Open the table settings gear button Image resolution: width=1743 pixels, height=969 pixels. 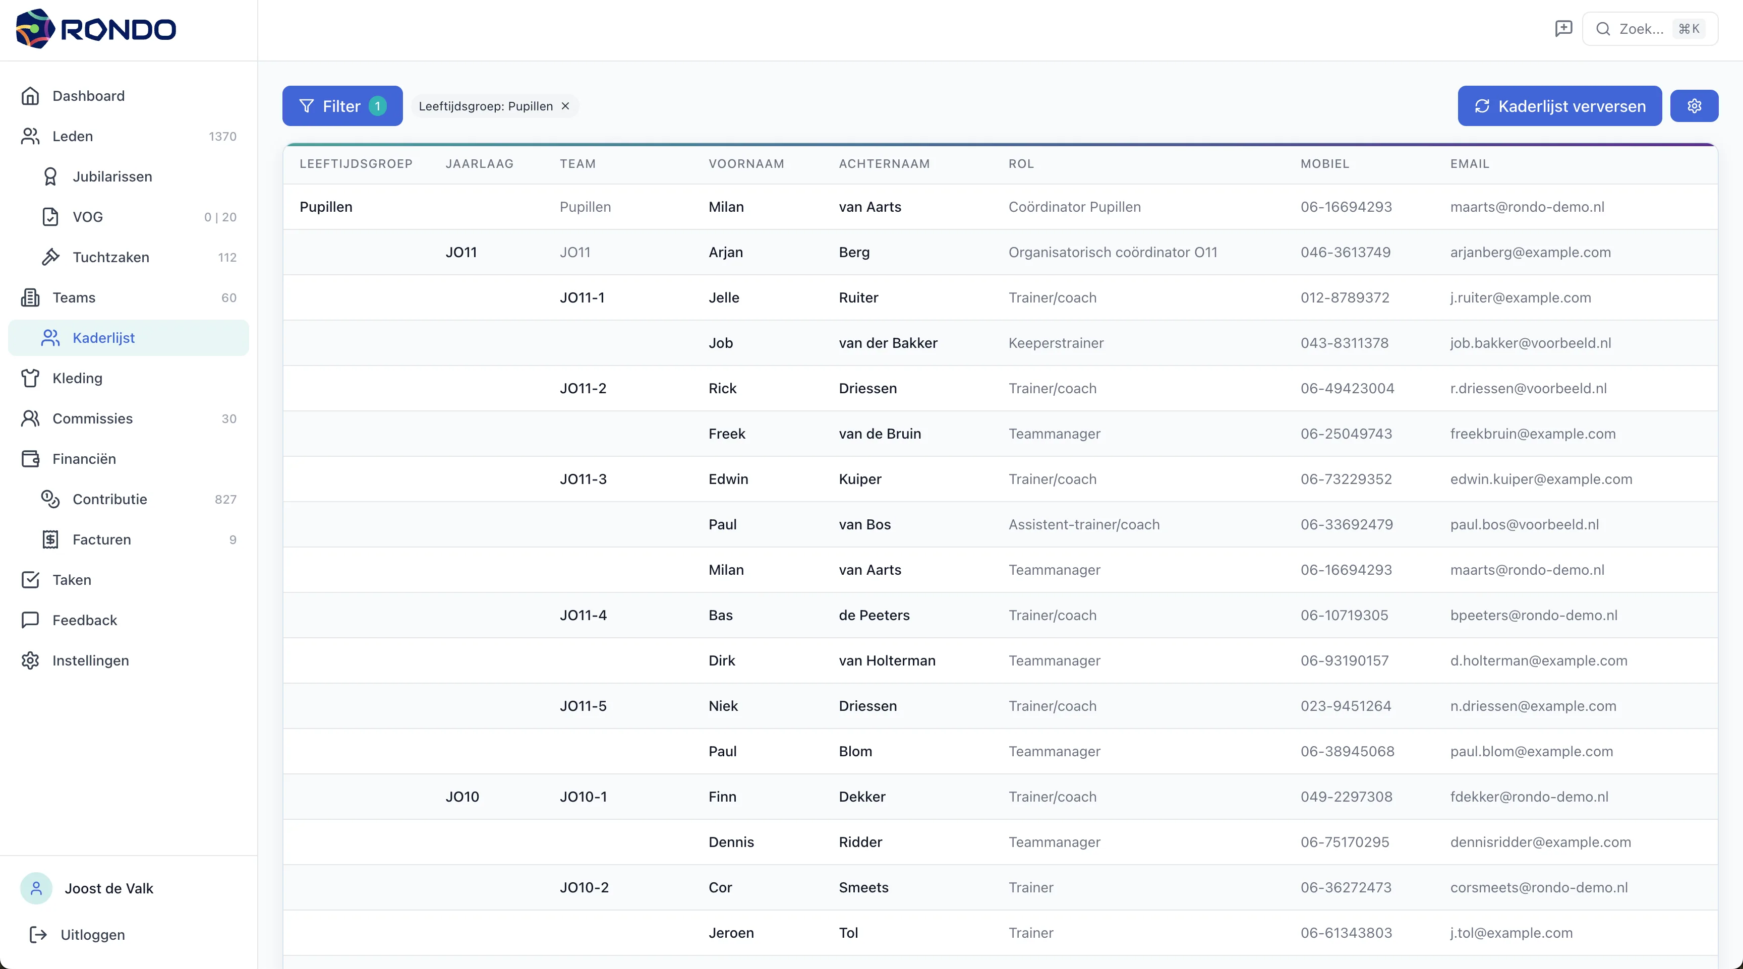point(1694,106)
